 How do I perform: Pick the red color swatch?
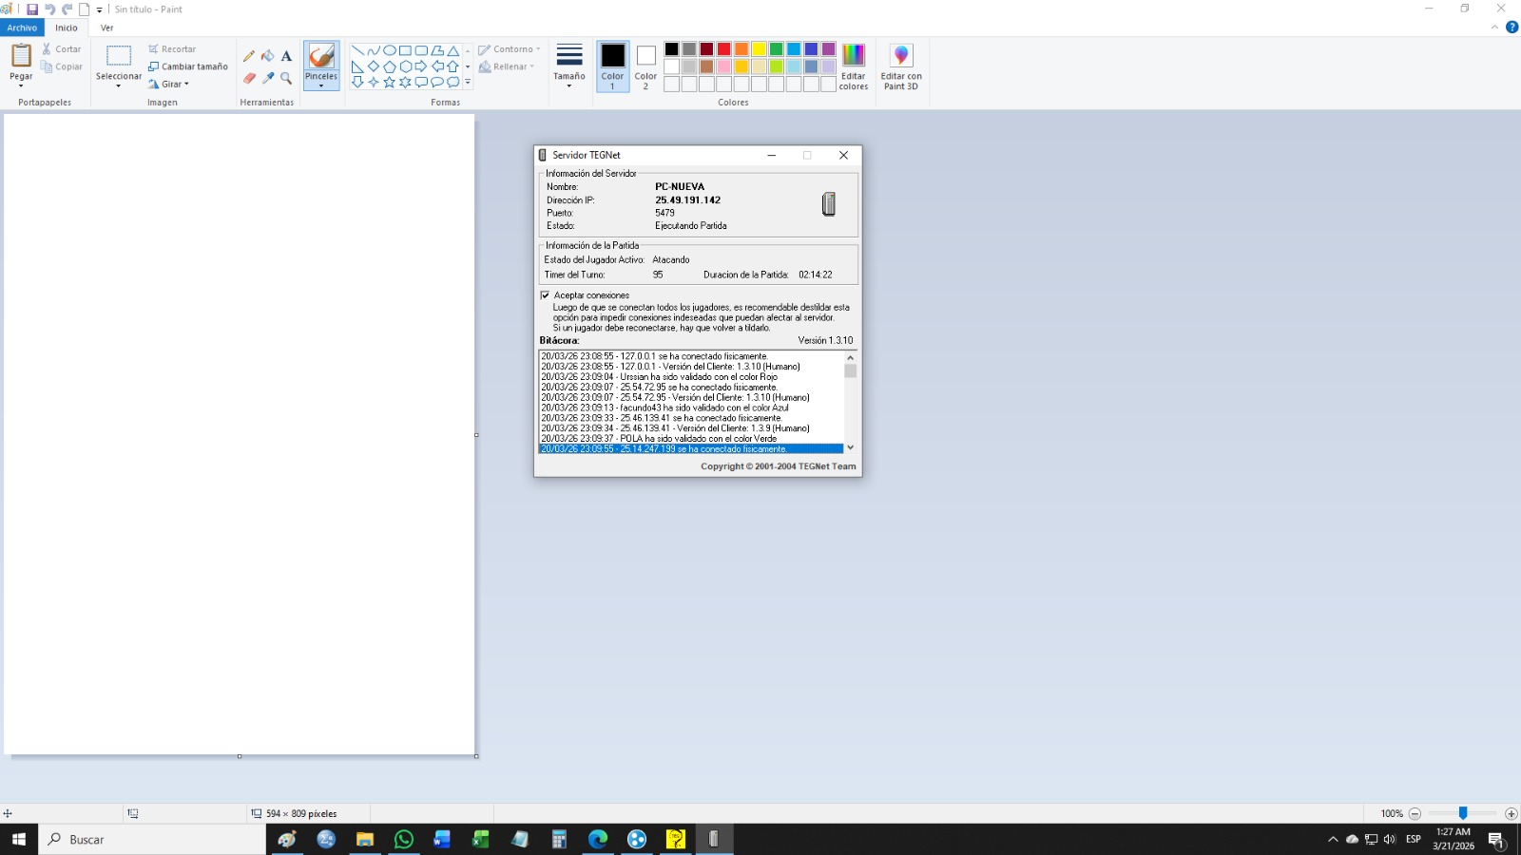click(x=723, y=49)
